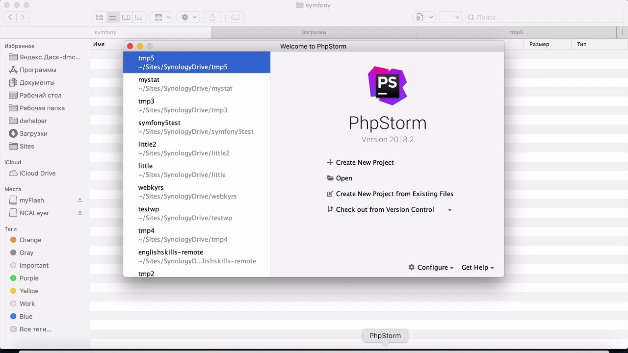Image resolution: width=628 pixels, height=353 pixels.
Task: Click the search magnifier icon in Finder
Action: 471,17
